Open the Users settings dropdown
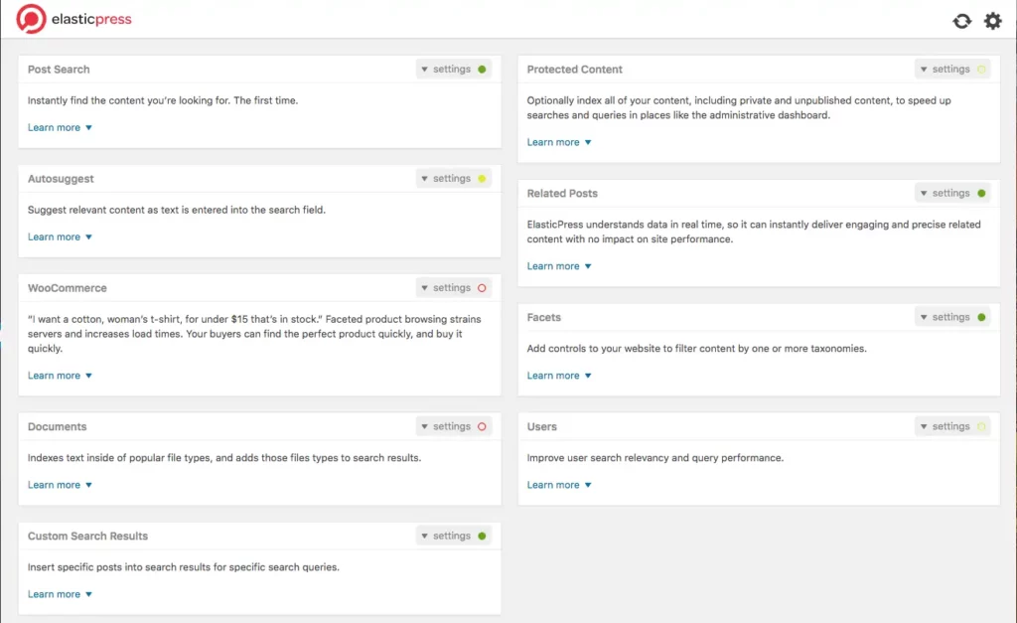The height and width of the screenshot is (623, 1017). (x=945, y=427)
